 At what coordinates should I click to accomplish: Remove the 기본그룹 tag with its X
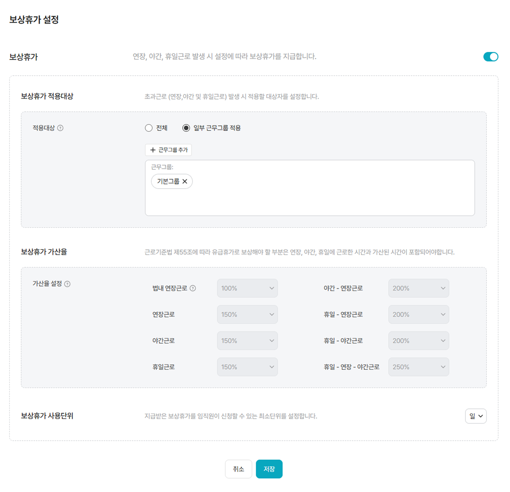tap(185, 181)
